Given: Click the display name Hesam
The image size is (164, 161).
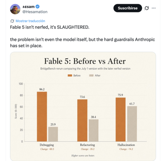Looking at the screenshot, I should coord(29,7).
